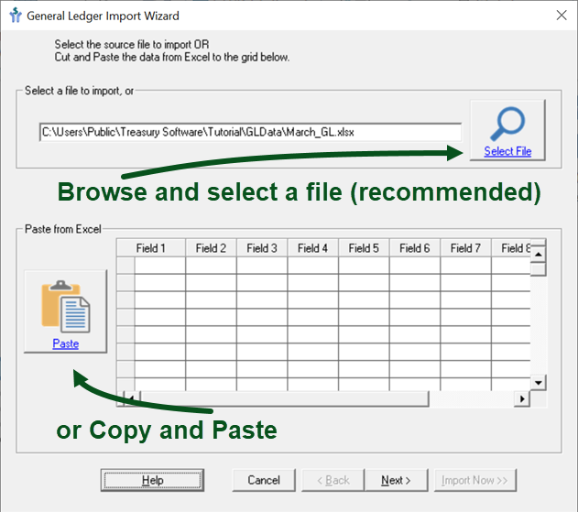
Task: Click grid scroll right arrow
Action: click(x=522, y=398)
